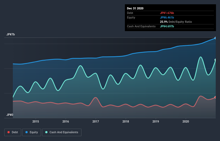Select the 2020 x-axis label
220x141 pixels.
pyautogui.click(x=186, y=121)
